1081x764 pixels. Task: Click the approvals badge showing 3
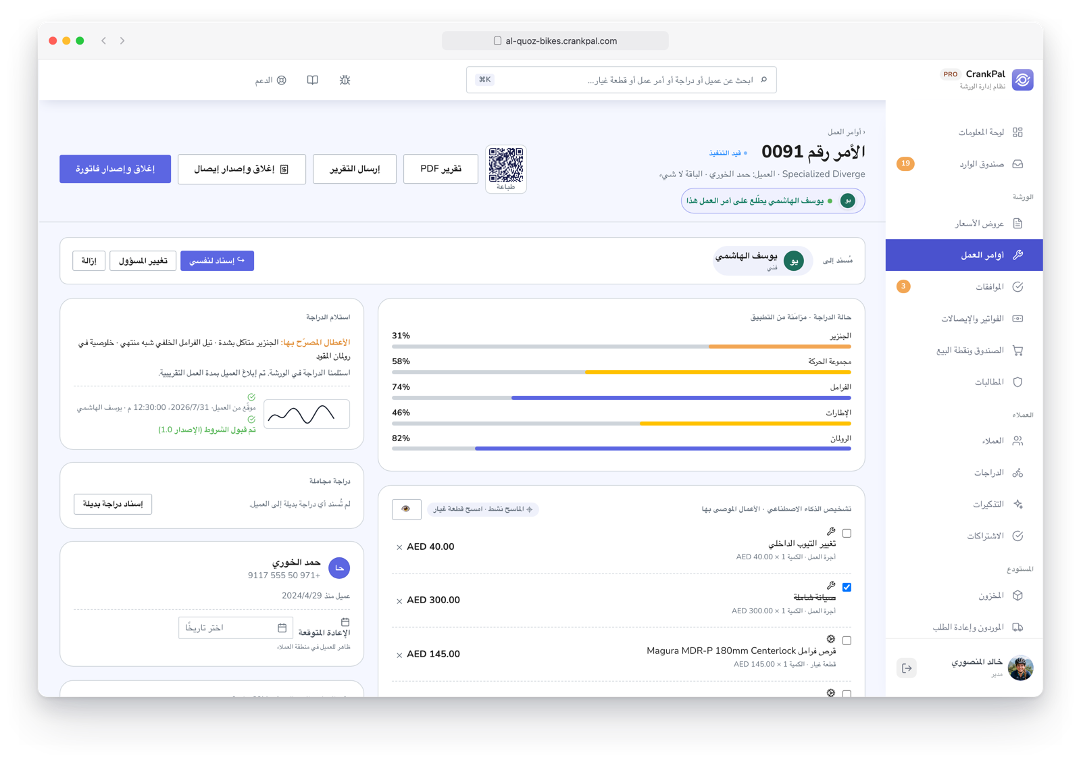903,286
